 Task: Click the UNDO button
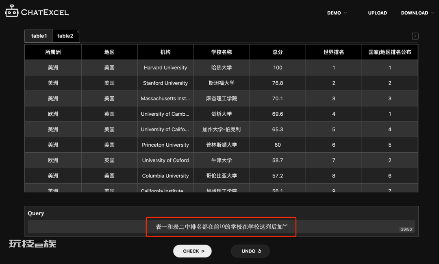tap(250, 251)
